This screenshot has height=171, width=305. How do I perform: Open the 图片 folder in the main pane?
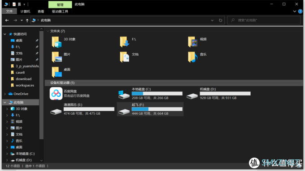pos(61,57)
